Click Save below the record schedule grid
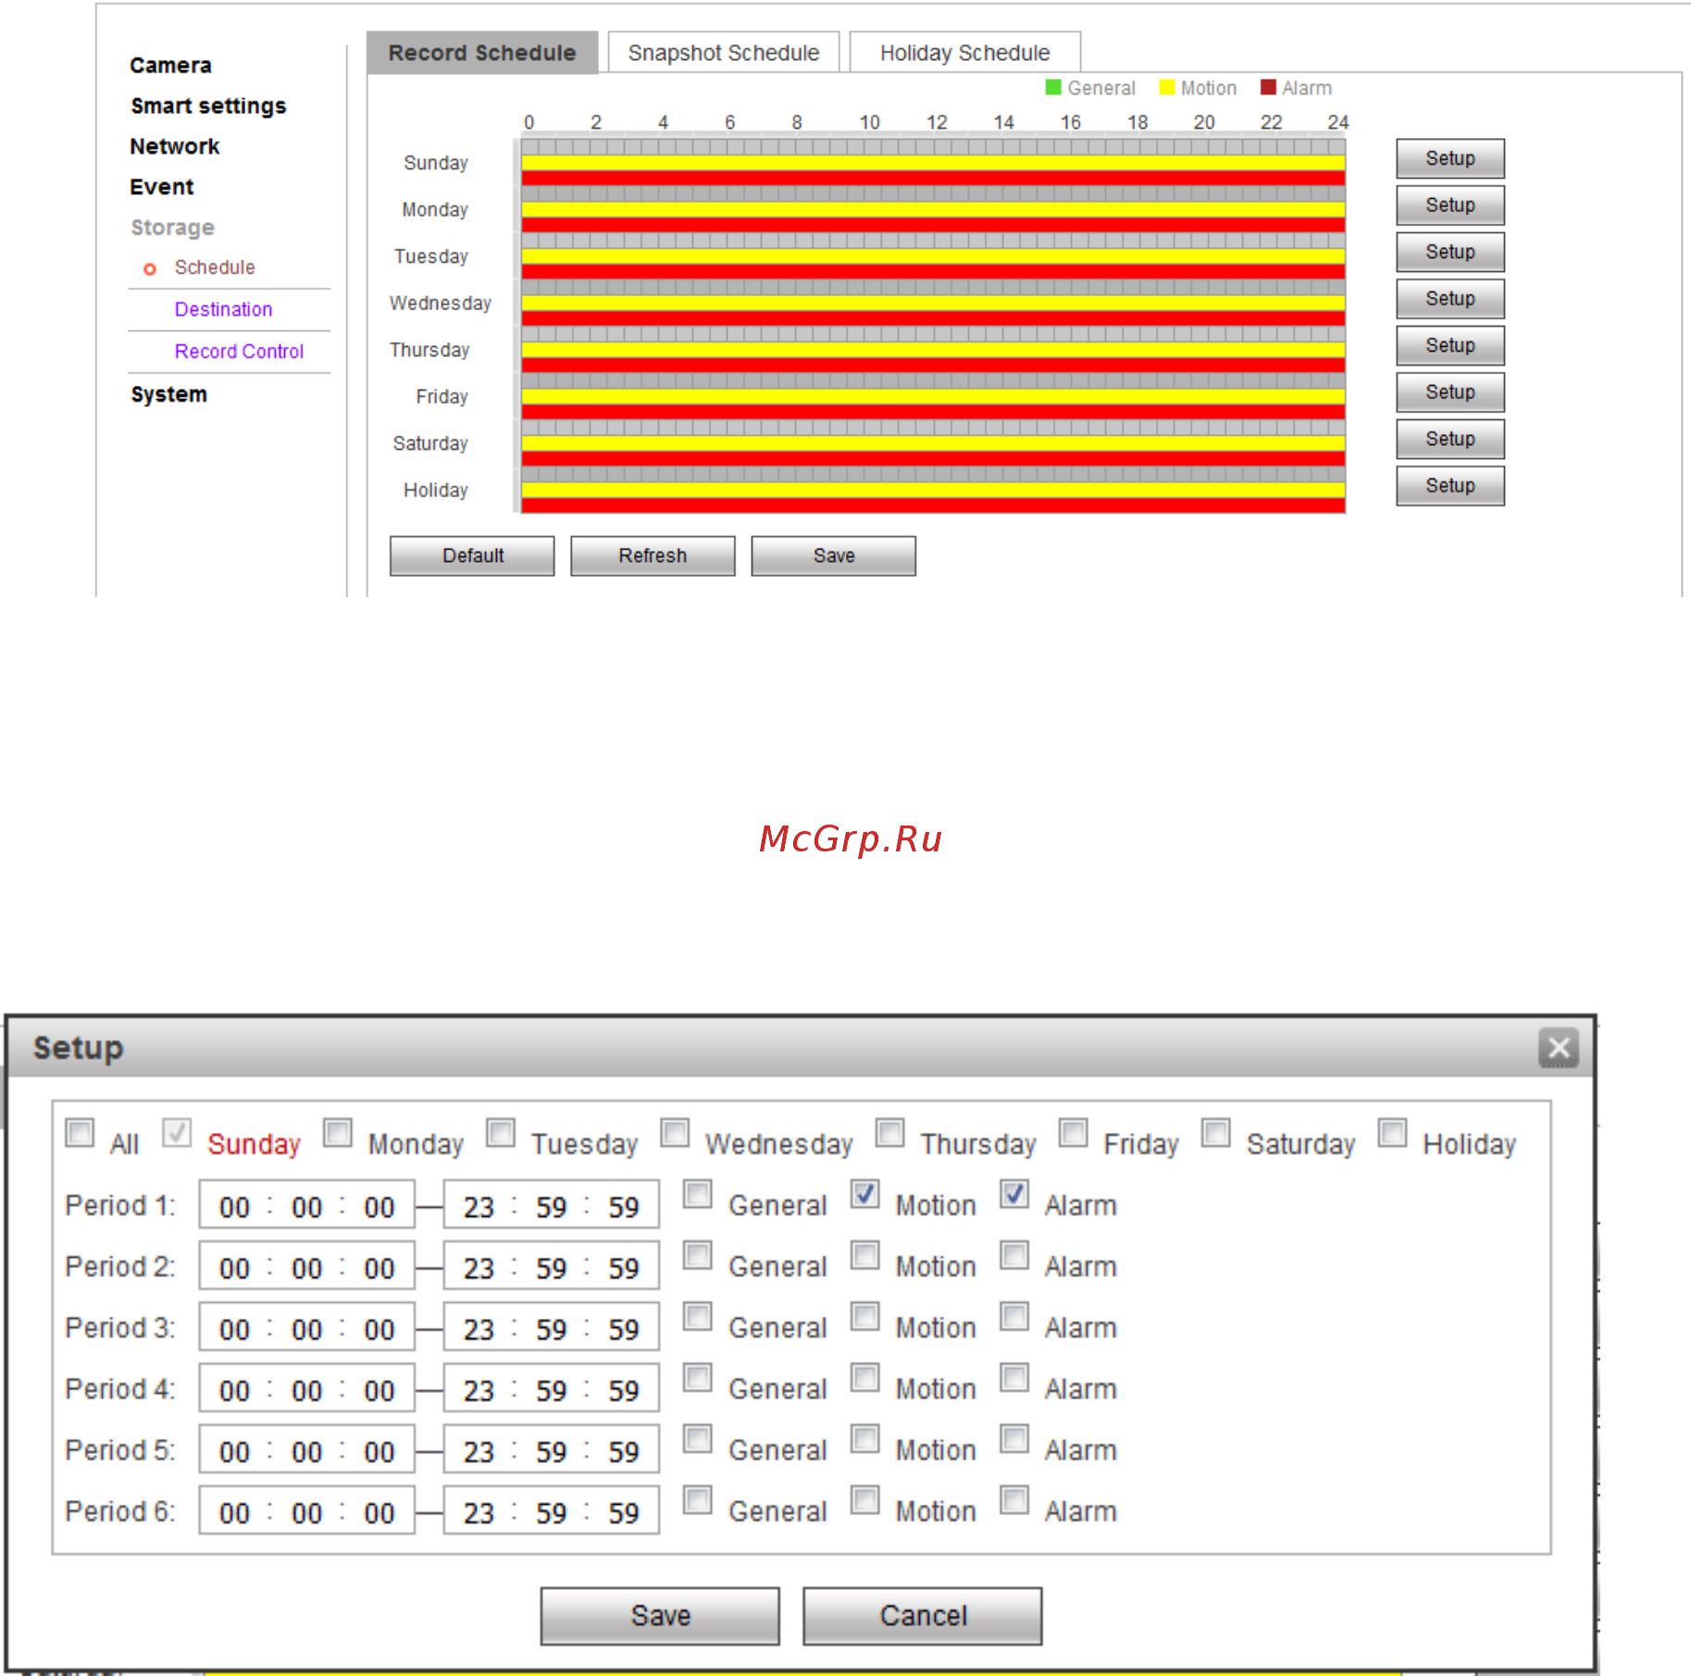 click(834, 556)
